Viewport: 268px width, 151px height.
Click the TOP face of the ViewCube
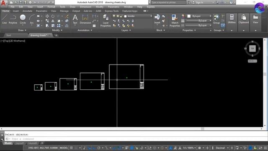point(252,49)
